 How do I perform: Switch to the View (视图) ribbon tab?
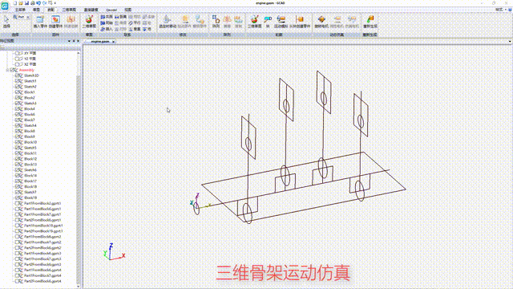pos(128,10)
